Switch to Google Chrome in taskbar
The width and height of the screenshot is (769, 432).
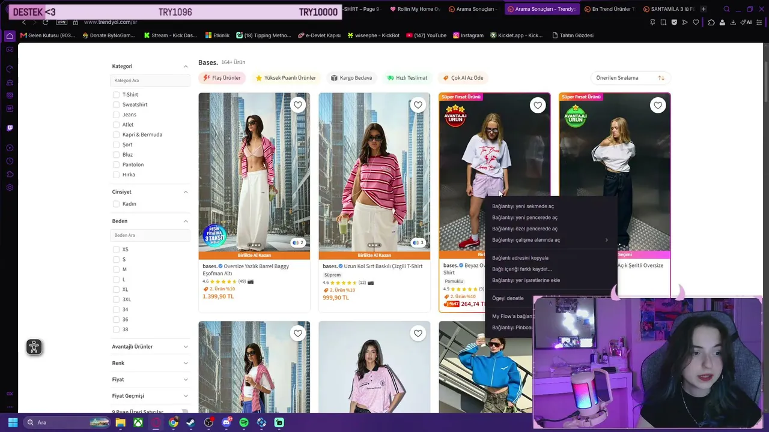(x=173, y=422)
